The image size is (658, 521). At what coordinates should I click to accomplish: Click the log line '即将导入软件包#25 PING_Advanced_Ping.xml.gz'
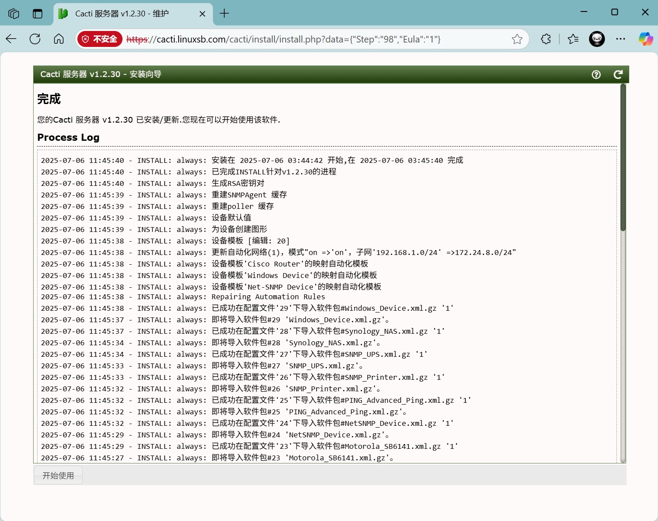tap(224, 412)
